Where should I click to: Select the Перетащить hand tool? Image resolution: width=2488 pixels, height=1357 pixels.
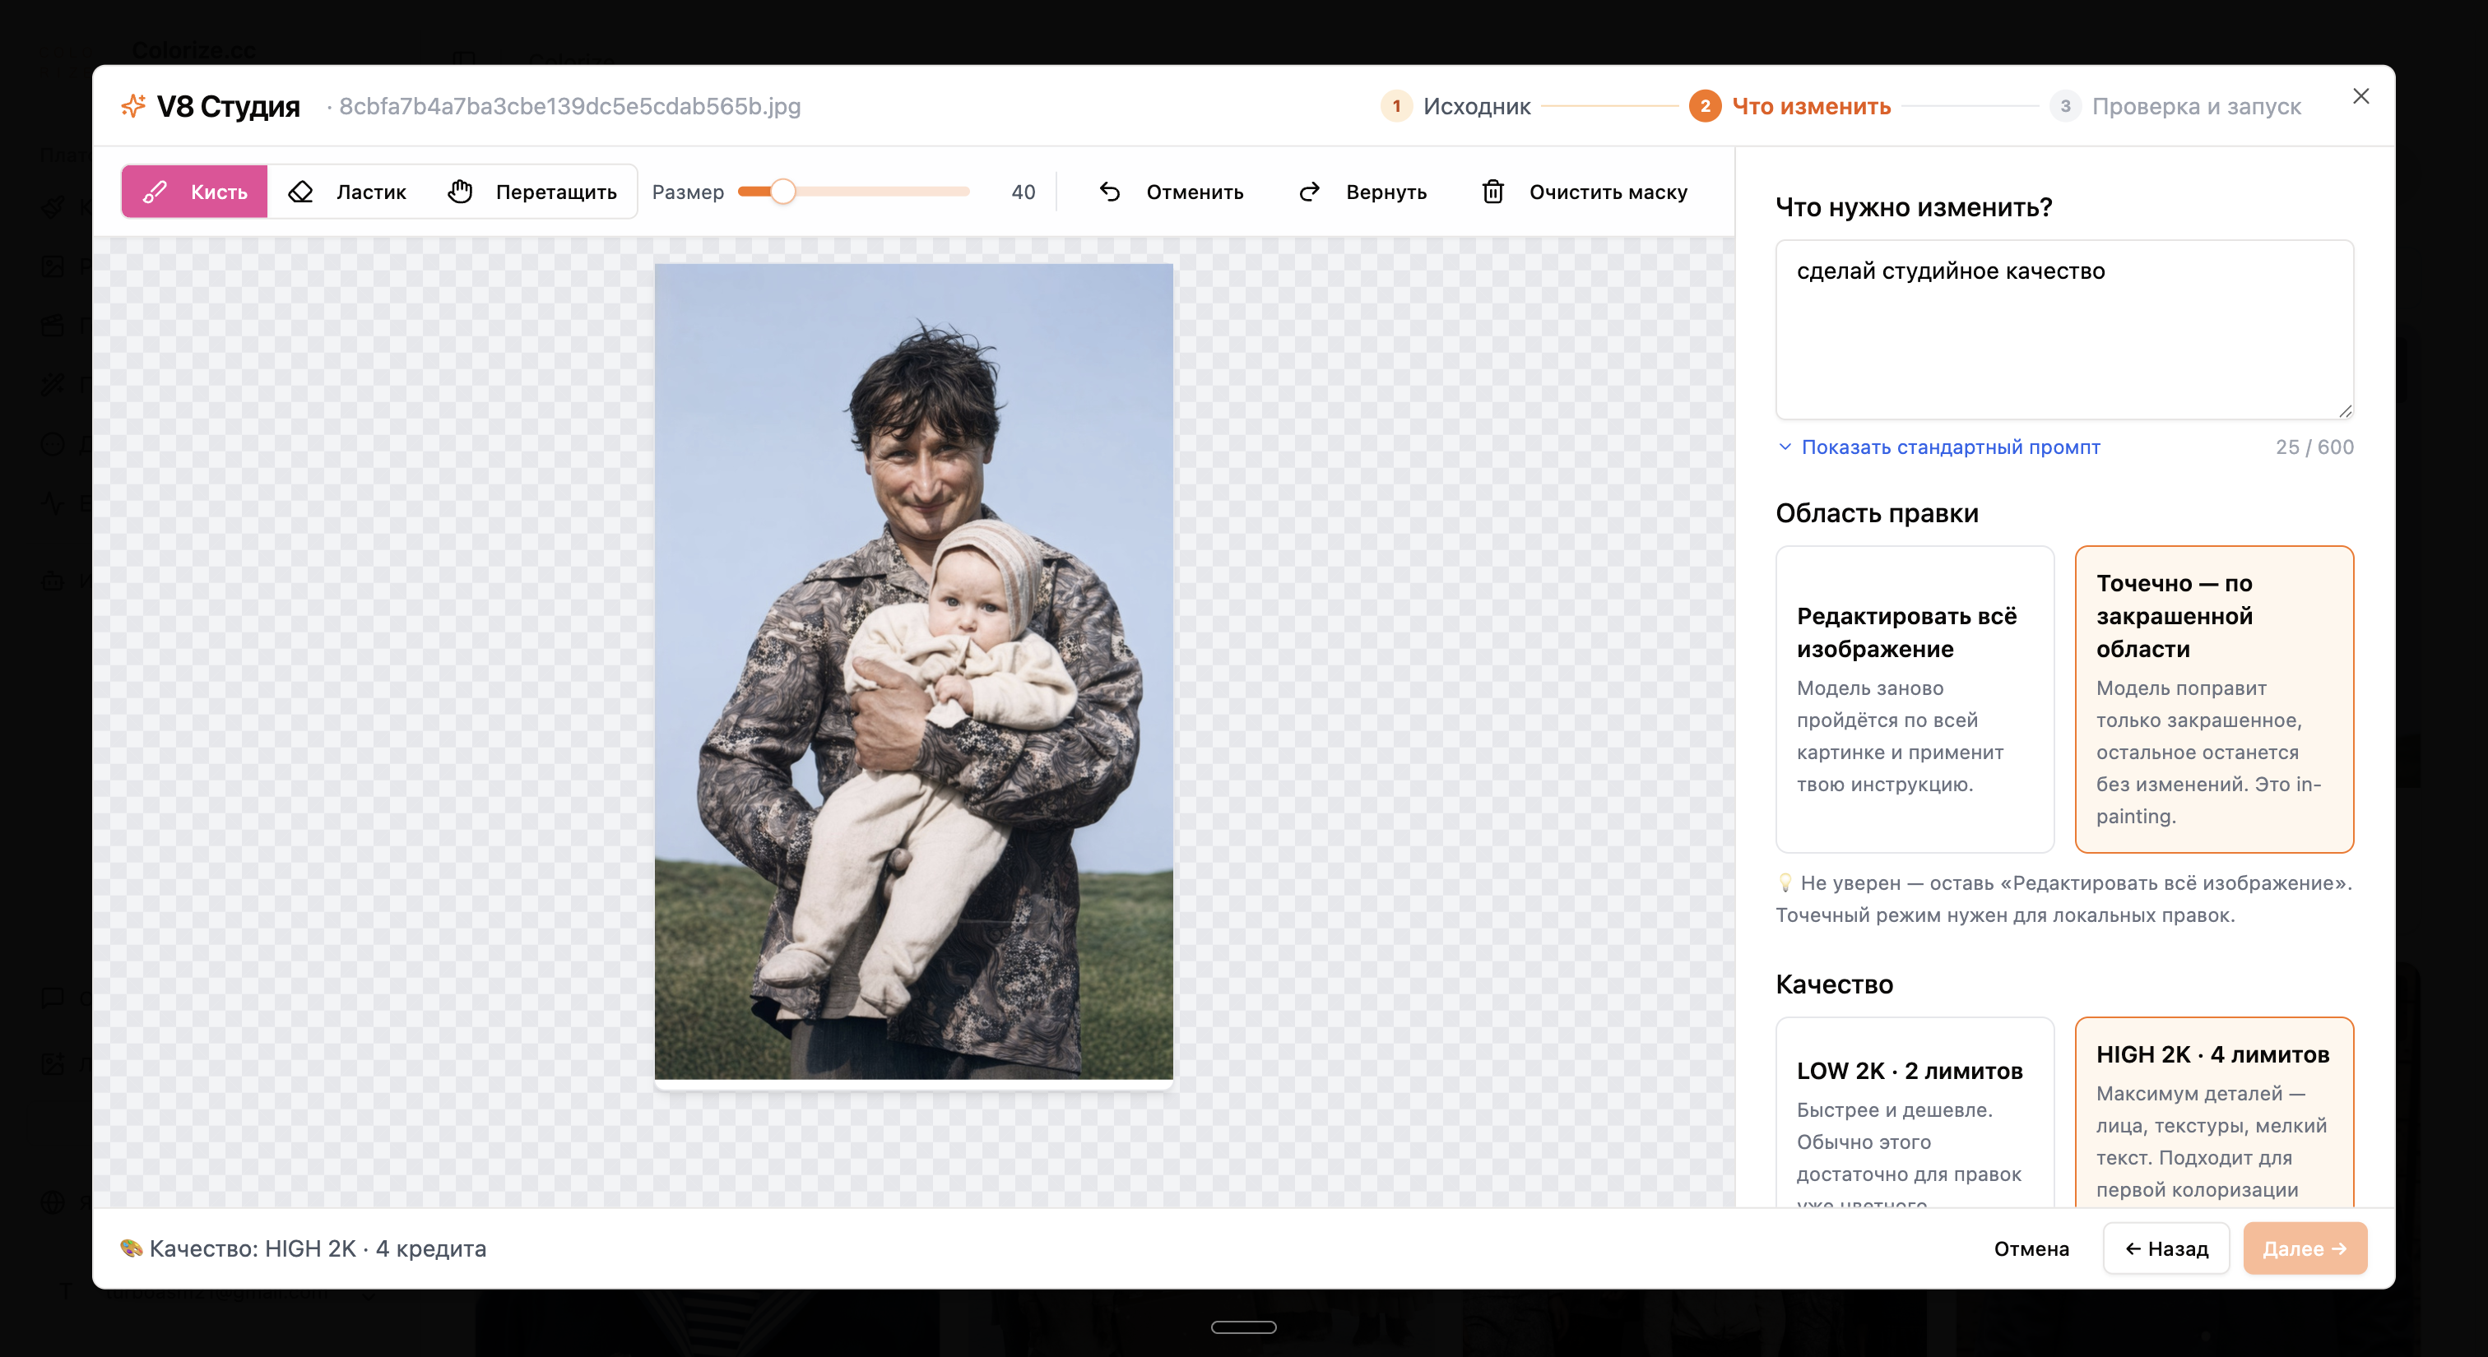pos(532,192)
